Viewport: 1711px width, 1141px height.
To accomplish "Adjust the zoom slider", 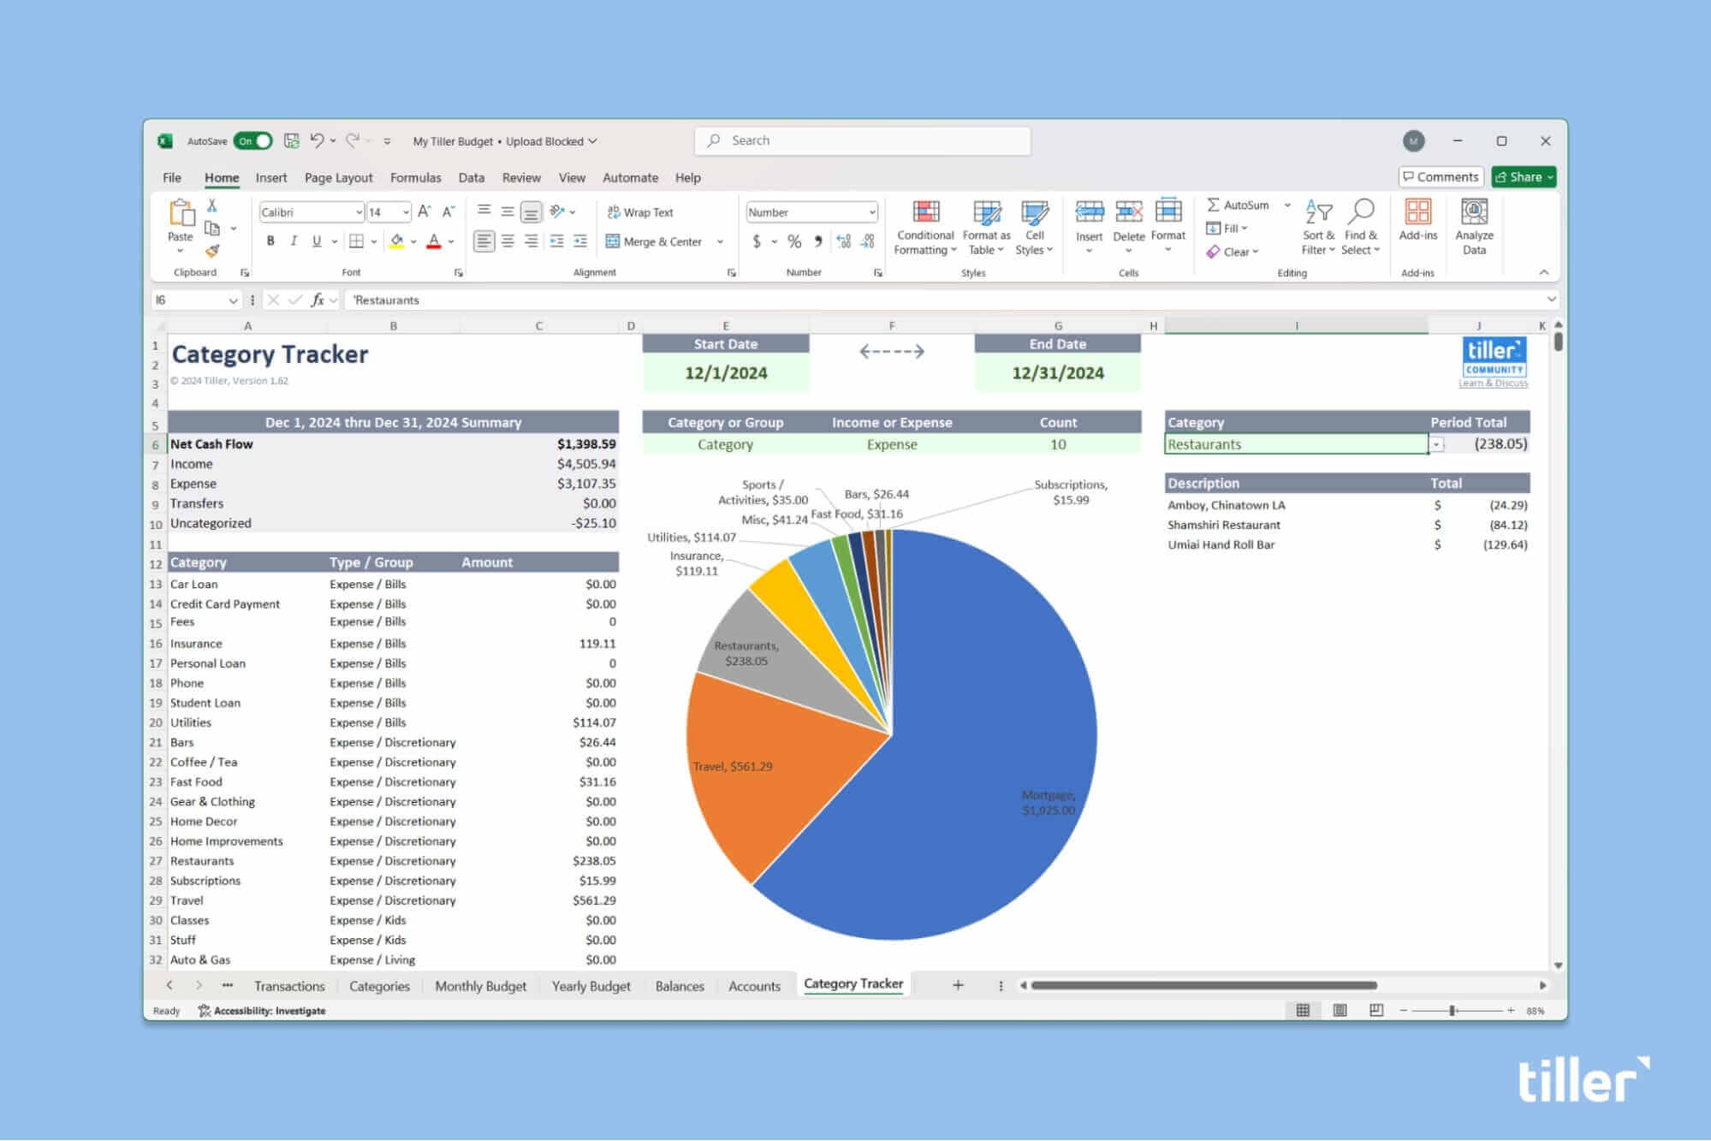I will point(1453,1011).
